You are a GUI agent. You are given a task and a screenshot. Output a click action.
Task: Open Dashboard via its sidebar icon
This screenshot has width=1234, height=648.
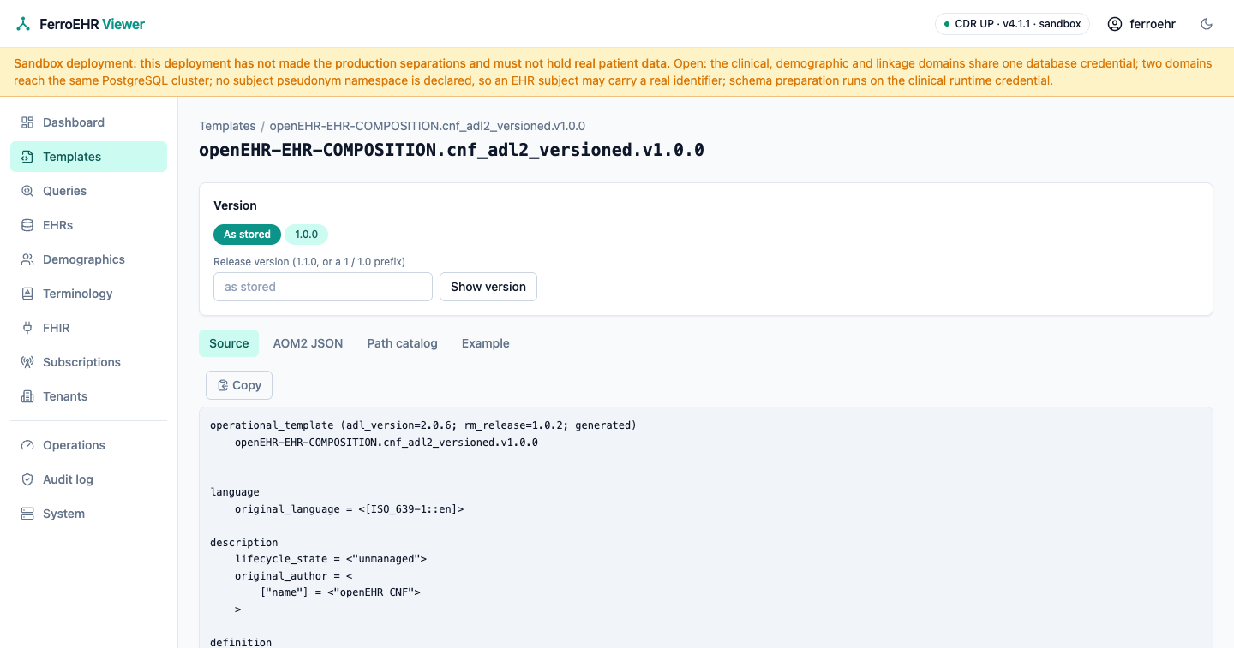tap(27, 122)
